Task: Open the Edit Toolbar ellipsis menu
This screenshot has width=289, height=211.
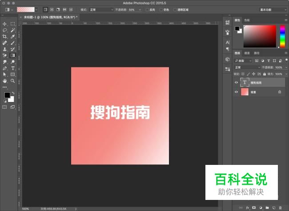Action: [4, 87]
